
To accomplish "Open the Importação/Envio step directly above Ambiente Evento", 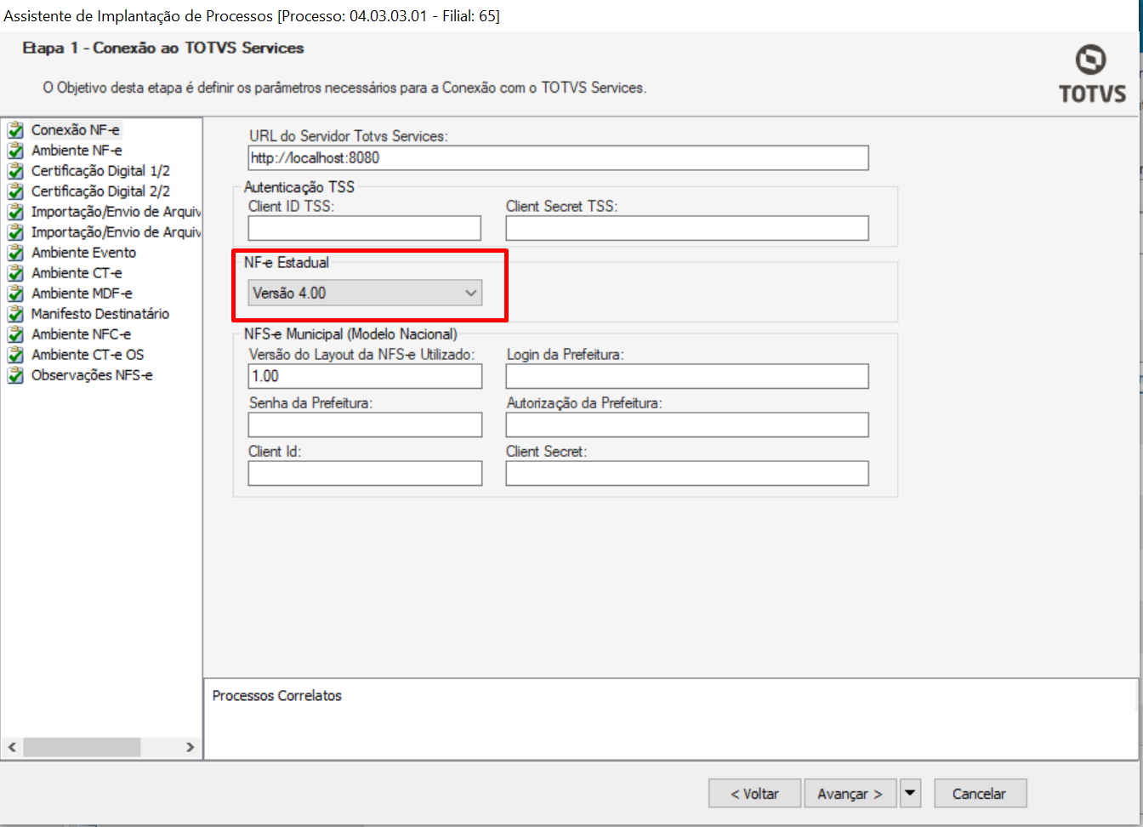I will [116, 232].
